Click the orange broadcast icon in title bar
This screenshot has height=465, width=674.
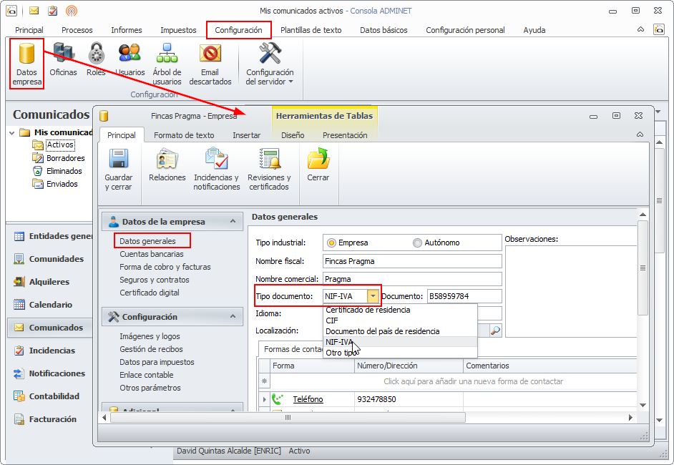[72, 11]
